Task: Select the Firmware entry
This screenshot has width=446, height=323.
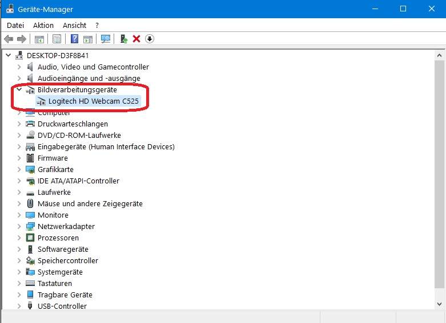Action: (53, 158)
